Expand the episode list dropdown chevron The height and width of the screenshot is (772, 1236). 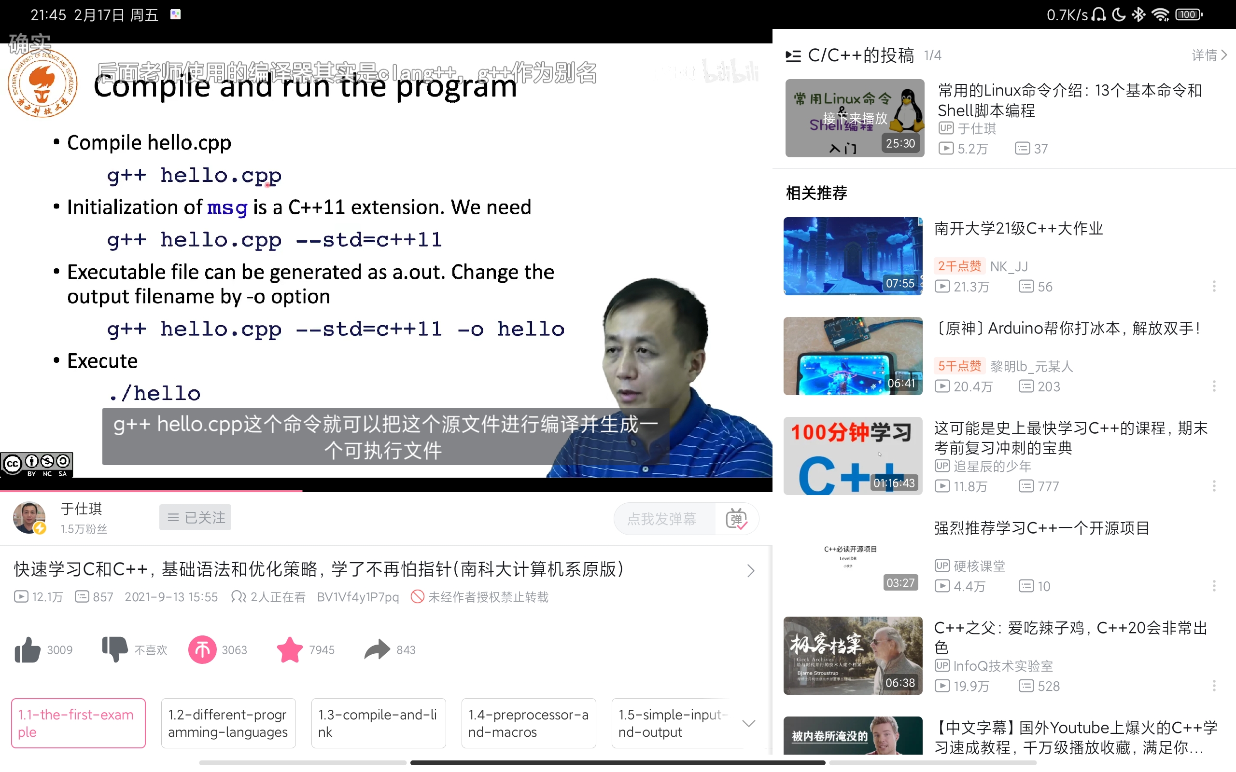tap(749, 723)
